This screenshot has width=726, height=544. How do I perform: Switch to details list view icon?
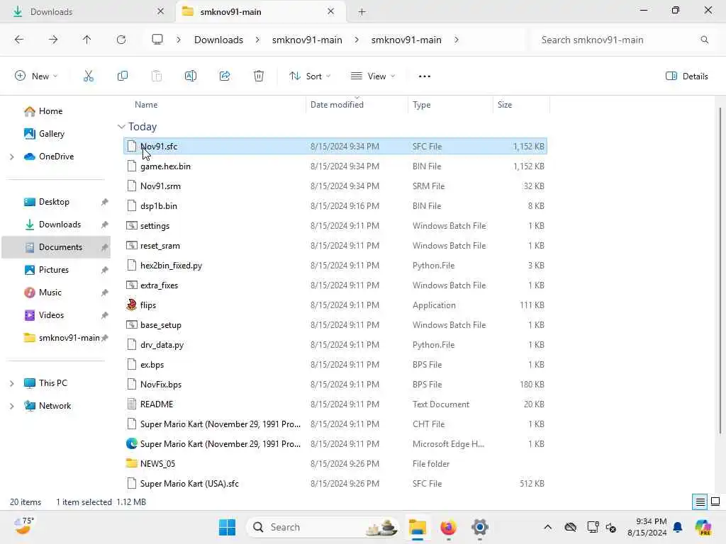pyautogui.click(x=700, y=502)
